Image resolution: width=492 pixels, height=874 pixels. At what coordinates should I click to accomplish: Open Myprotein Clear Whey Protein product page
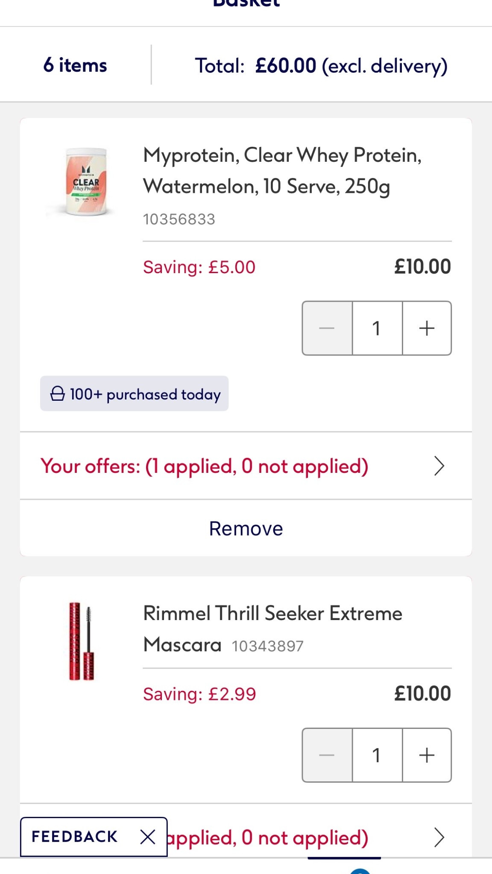click(x=282, y=171)
